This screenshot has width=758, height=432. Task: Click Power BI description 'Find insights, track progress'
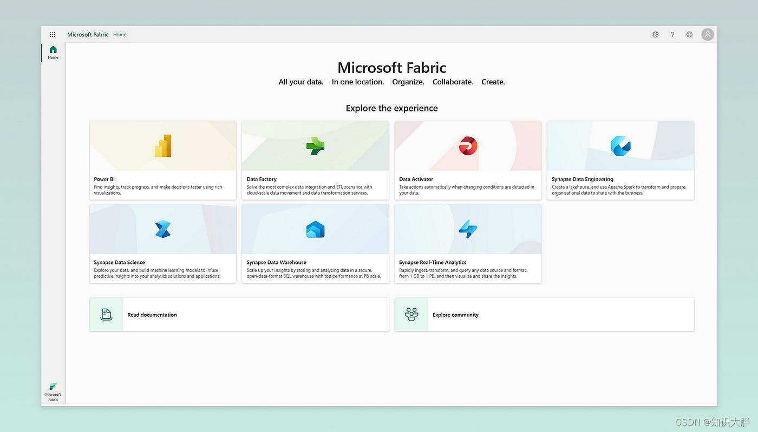click(x=158, y=190)
